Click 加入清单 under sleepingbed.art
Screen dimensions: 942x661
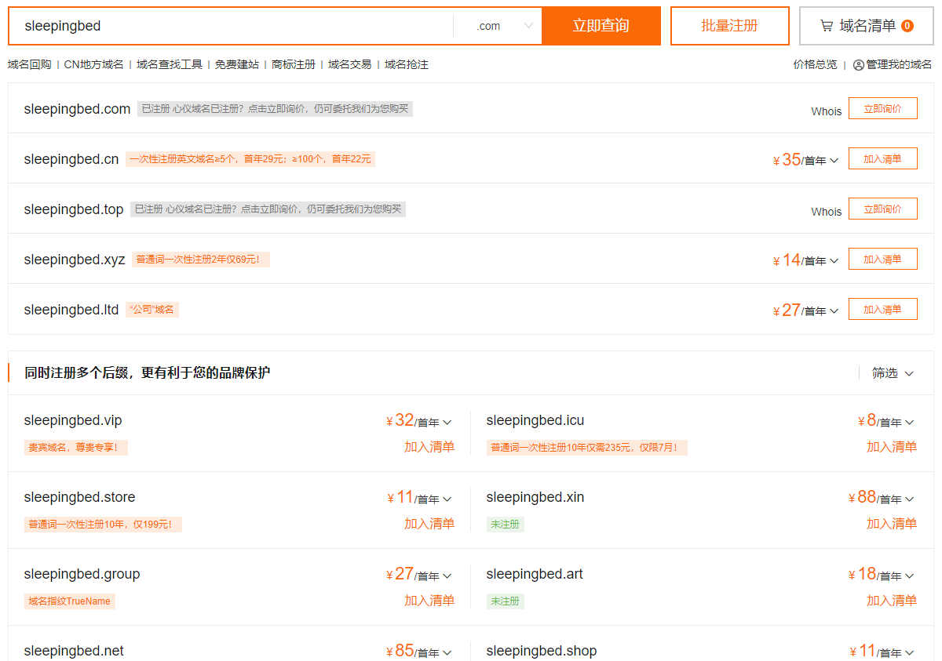[891, 601]
